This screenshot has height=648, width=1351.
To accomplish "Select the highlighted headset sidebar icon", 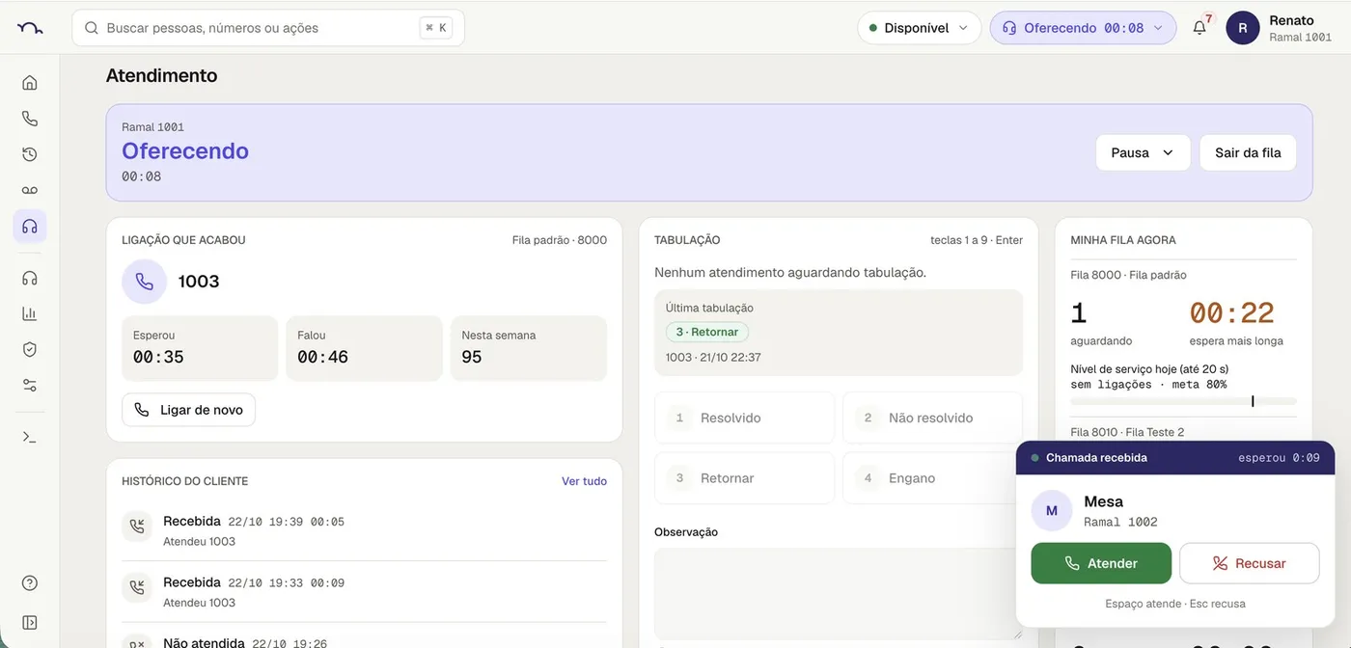I will coord(30,226).
